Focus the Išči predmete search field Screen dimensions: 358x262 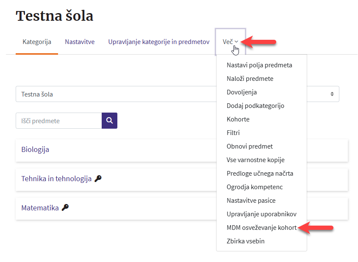click(58, 121)
